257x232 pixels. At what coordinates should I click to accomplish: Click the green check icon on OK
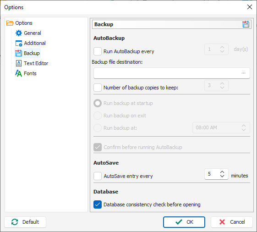(x=179, y=222)
